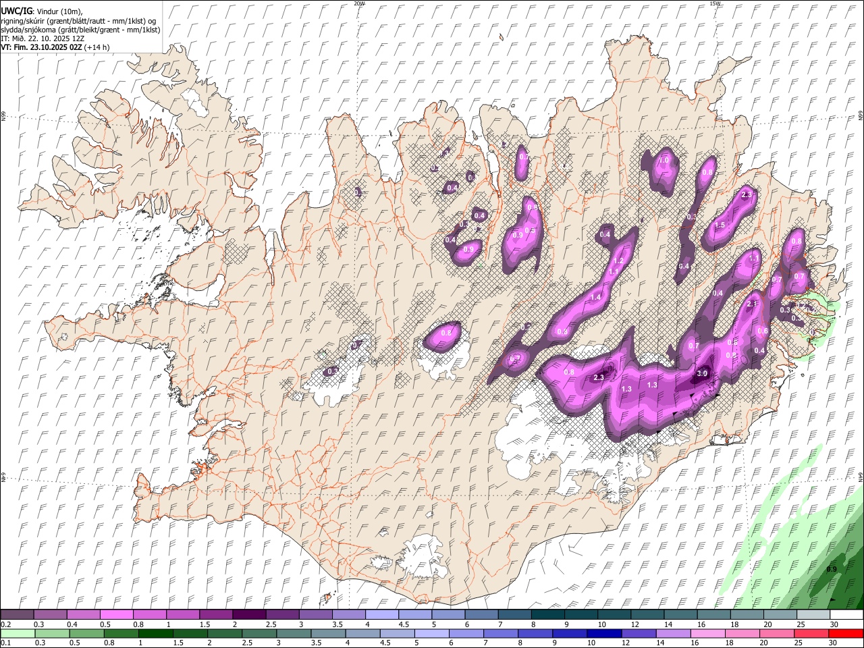Click the +14 h forecast offset text
This screenshot has height=648, width=864.
[x=97, y=47]
